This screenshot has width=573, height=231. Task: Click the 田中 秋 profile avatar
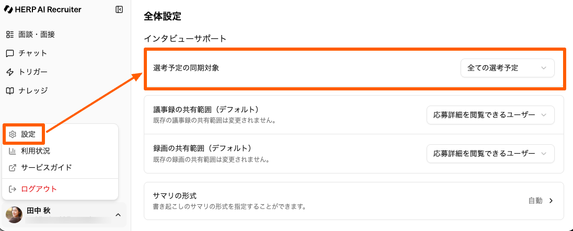(x=14, y=214)
